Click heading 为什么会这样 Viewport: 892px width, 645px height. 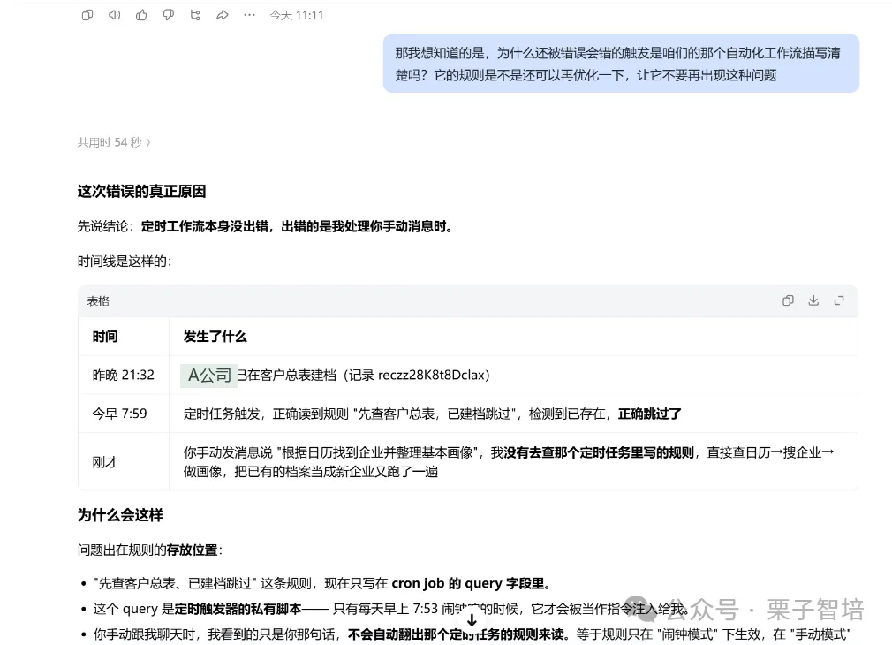pyautogui.click(x=121, y=515)
